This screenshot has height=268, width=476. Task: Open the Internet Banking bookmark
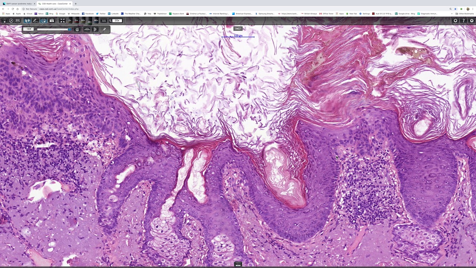219,14
